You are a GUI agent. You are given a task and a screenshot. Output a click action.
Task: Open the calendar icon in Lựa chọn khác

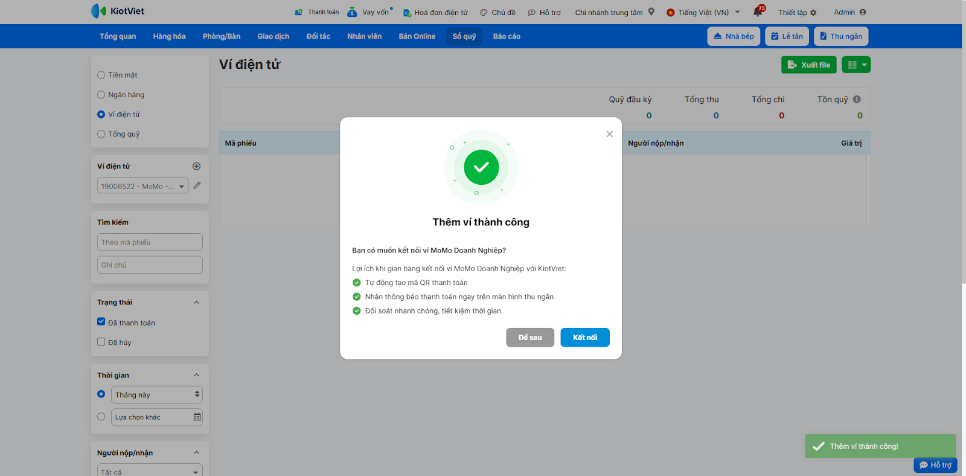pos(197,417)
